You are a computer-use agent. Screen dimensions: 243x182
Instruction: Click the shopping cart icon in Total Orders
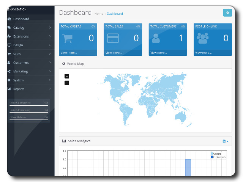[67, 38]
